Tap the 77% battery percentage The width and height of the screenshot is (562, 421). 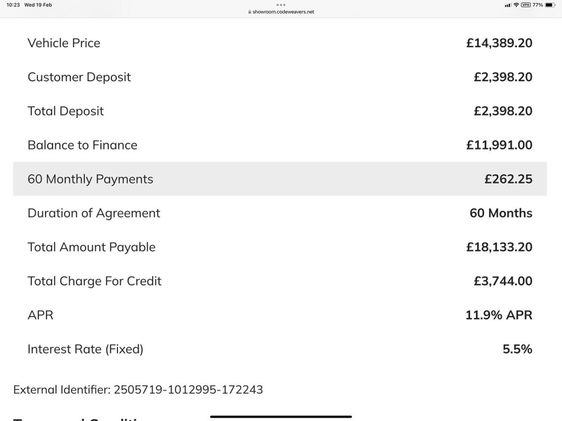pyautogui.click(x=537, y=5)
